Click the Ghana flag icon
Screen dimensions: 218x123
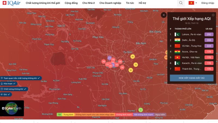177,52
